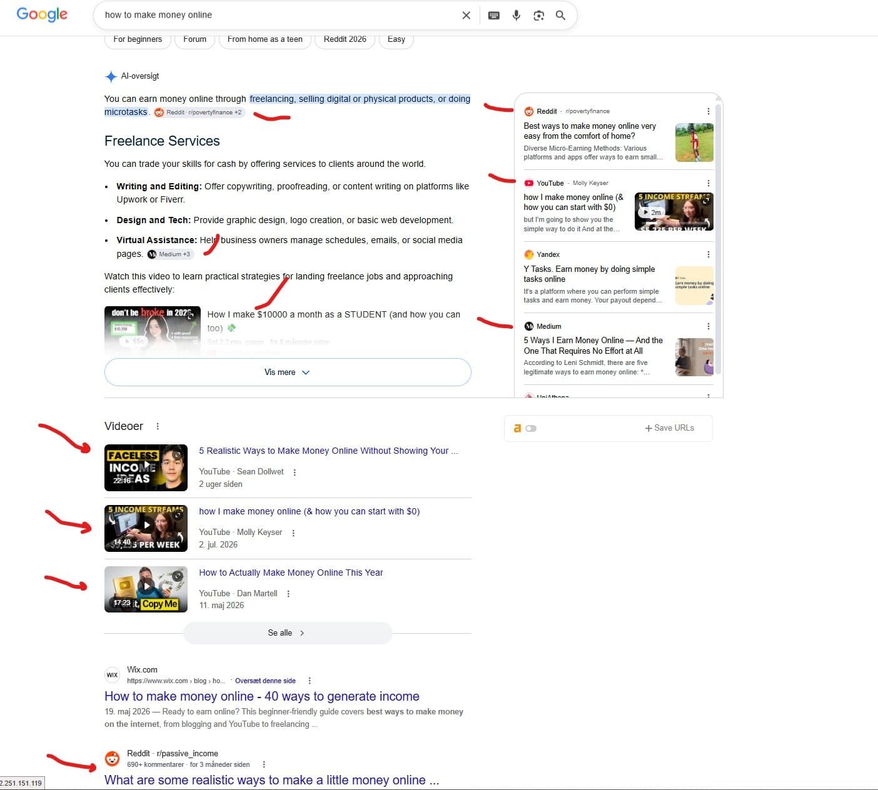Open the Medium article 5 Ways I Earn Money Online
Viewport: 878px width, 790px height.
click(x=593, y=346)
